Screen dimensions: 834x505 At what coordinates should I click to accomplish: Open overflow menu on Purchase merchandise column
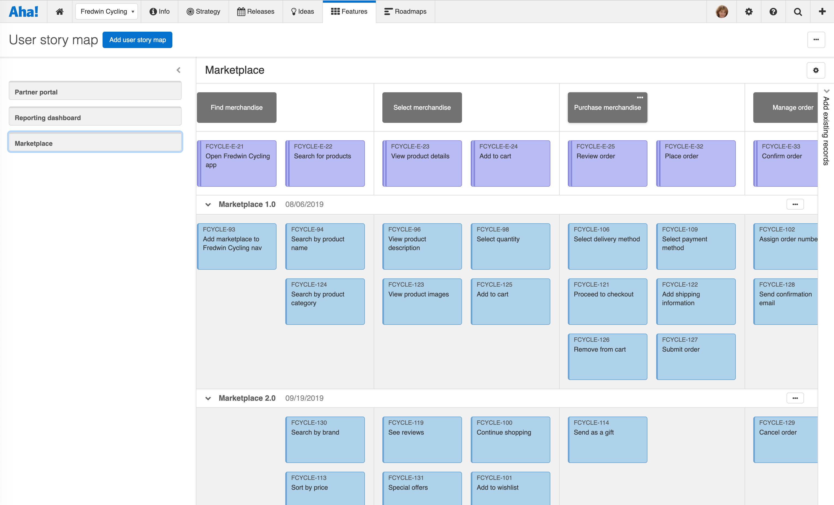tap(639, 98)
